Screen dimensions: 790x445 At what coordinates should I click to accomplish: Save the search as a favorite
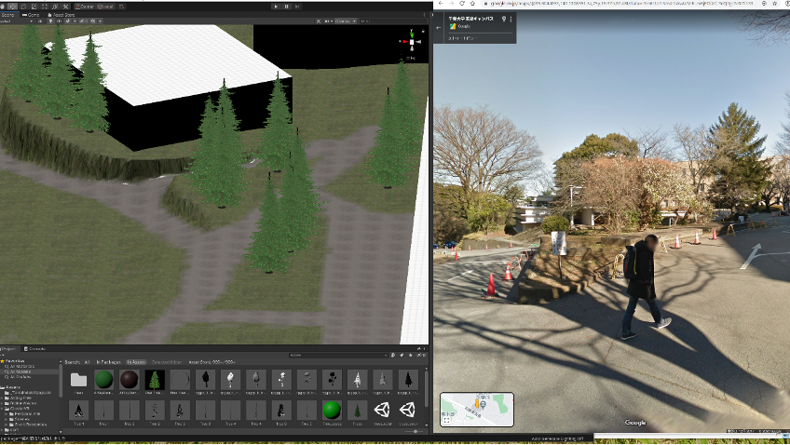point(410,355)
